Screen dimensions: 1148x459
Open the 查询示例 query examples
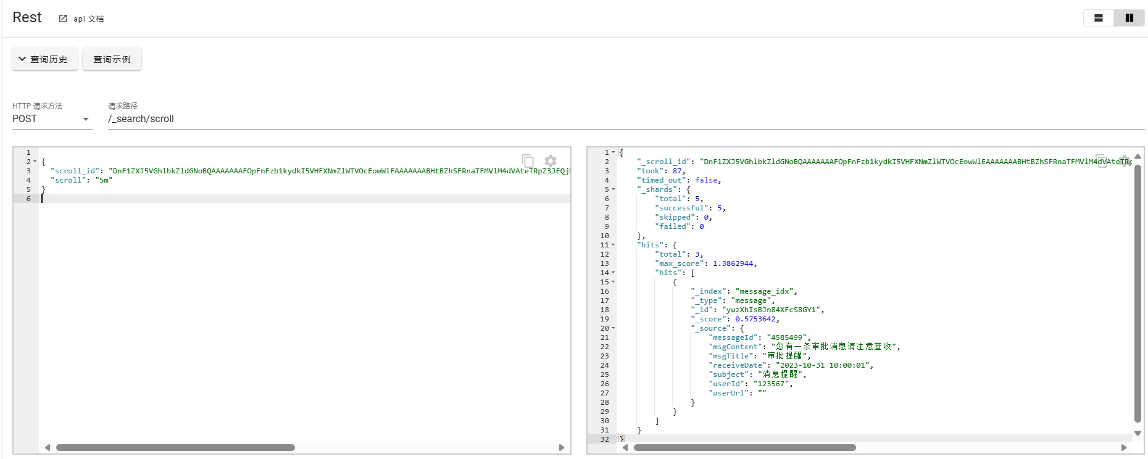(112, 59)
